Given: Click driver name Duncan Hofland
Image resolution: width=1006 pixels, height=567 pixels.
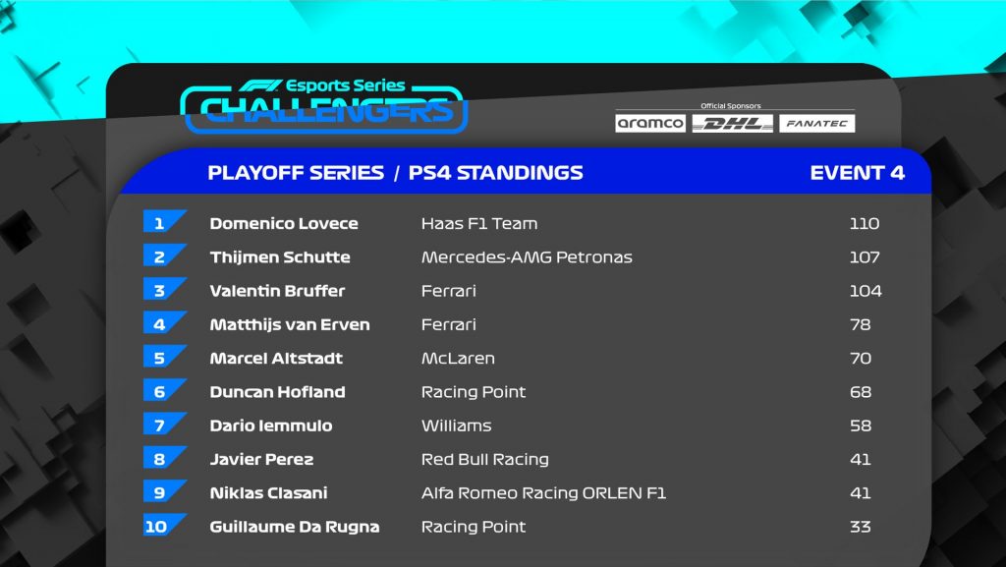Looking at the screenshot, I should point(277,392).
